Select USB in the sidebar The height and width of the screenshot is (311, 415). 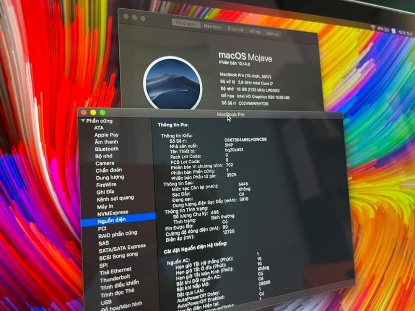[106, 302]
